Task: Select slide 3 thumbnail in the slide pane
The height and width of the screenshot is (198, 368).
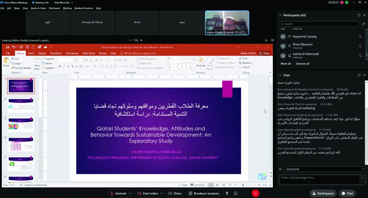Action: pos(21,124)
